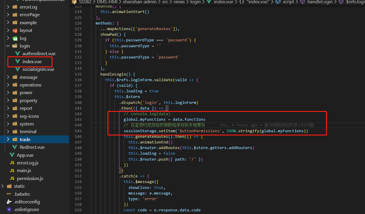Click the cube icon before handleLogin breadcrumb
Viewport: 365px width, 214px height.
[x=303, y=2]
